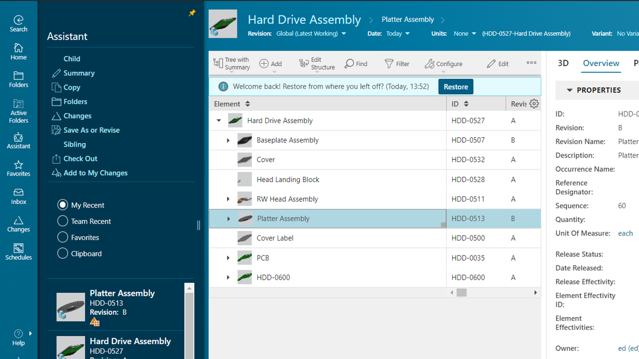Switch to the 3D tab
The height and width of the screenshot is (359, 639).
pyautogui.click(x=563, y=63)
